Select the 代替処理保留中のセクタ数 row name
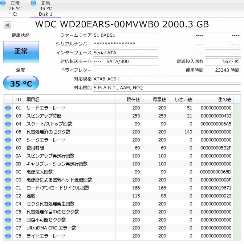The width and height of the screenshot is (244, 244). click(53, 212)
